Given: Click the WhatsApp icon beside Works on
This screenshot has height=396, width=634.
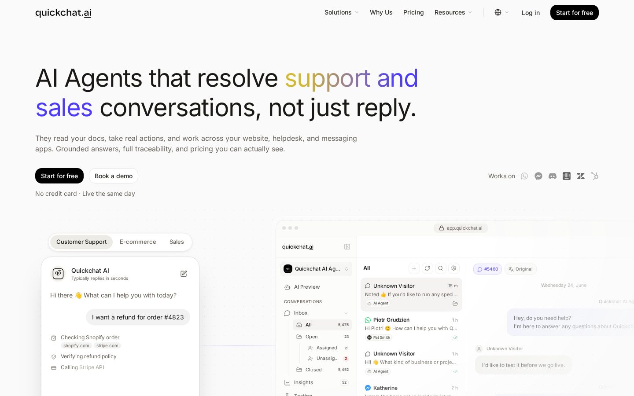Looking at the screenshot, I should point(524,176).
